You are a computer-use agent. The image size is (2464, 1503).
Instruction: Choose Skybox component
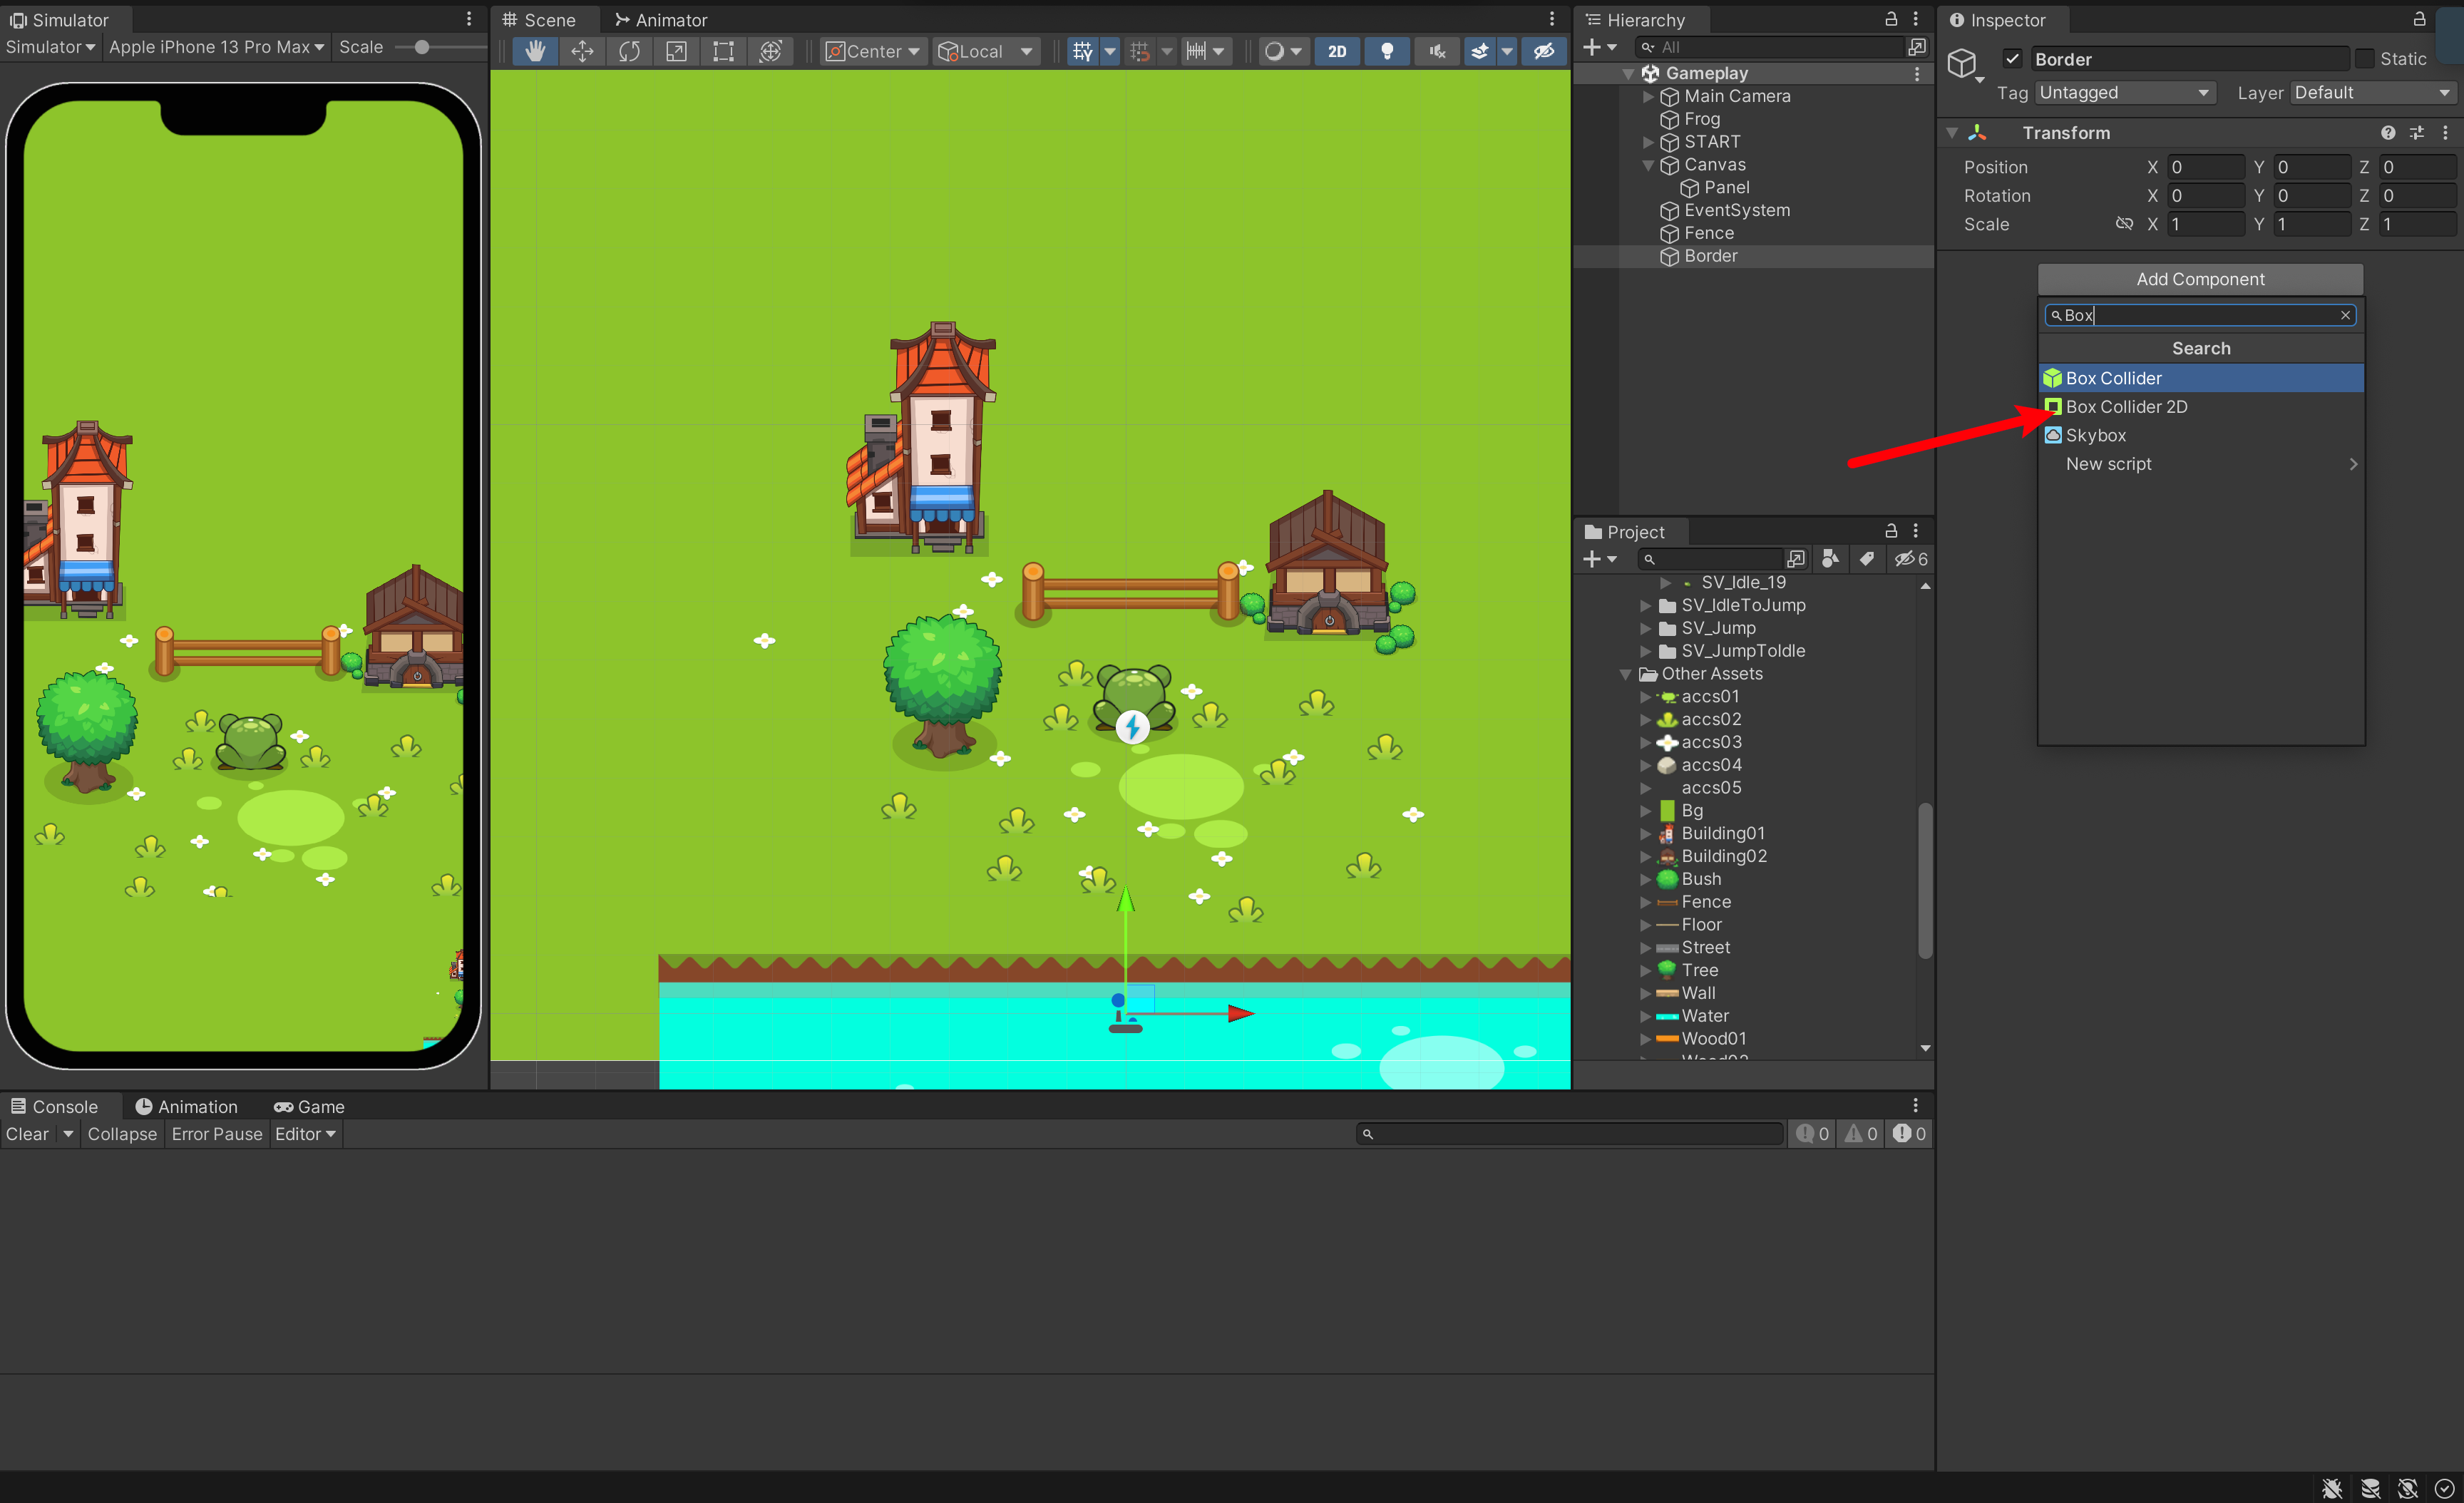(2201, 436)
